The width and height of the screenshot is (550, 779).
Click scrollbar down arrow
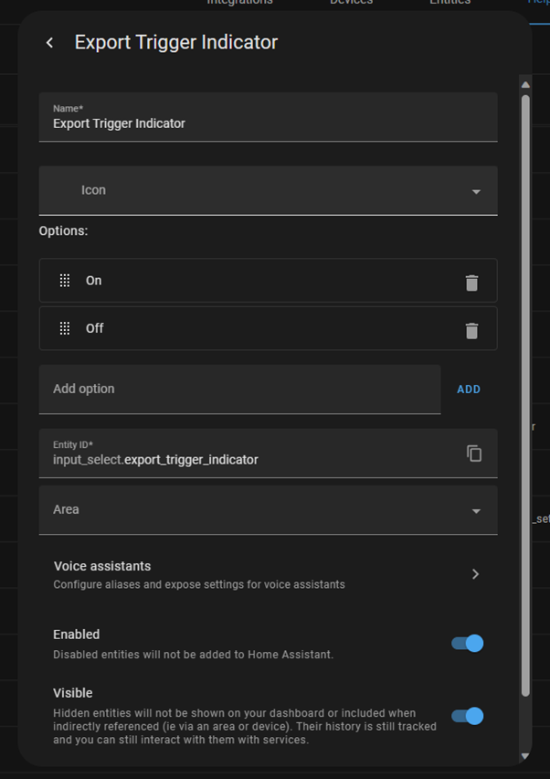coord(525,756)
